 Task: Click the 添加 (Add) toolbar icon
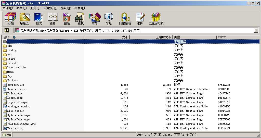coord(10,19)
